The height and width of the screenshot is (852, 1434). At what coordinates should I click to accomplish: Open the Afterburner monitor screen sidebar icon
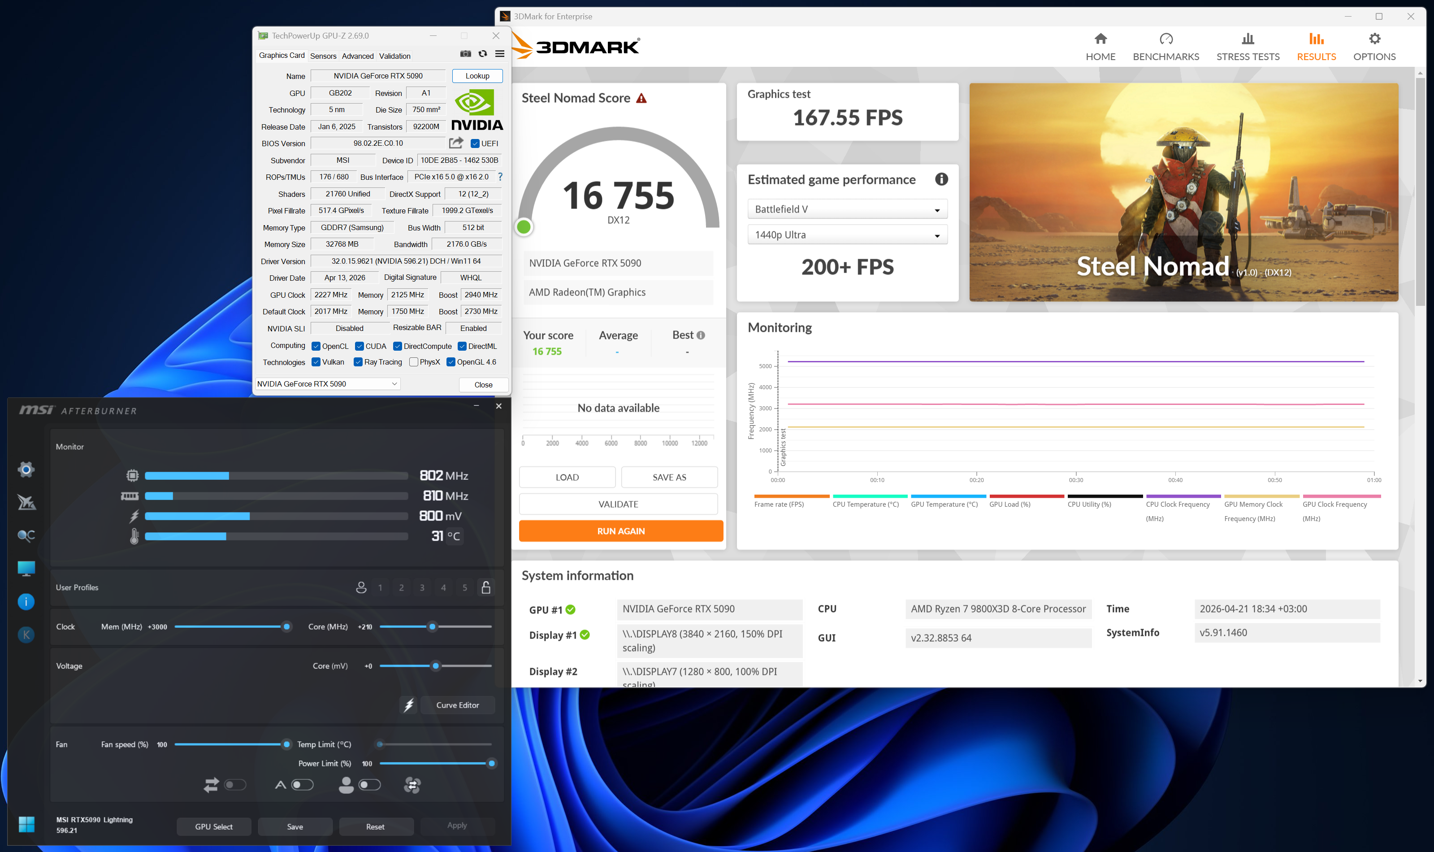coord(26,569)
